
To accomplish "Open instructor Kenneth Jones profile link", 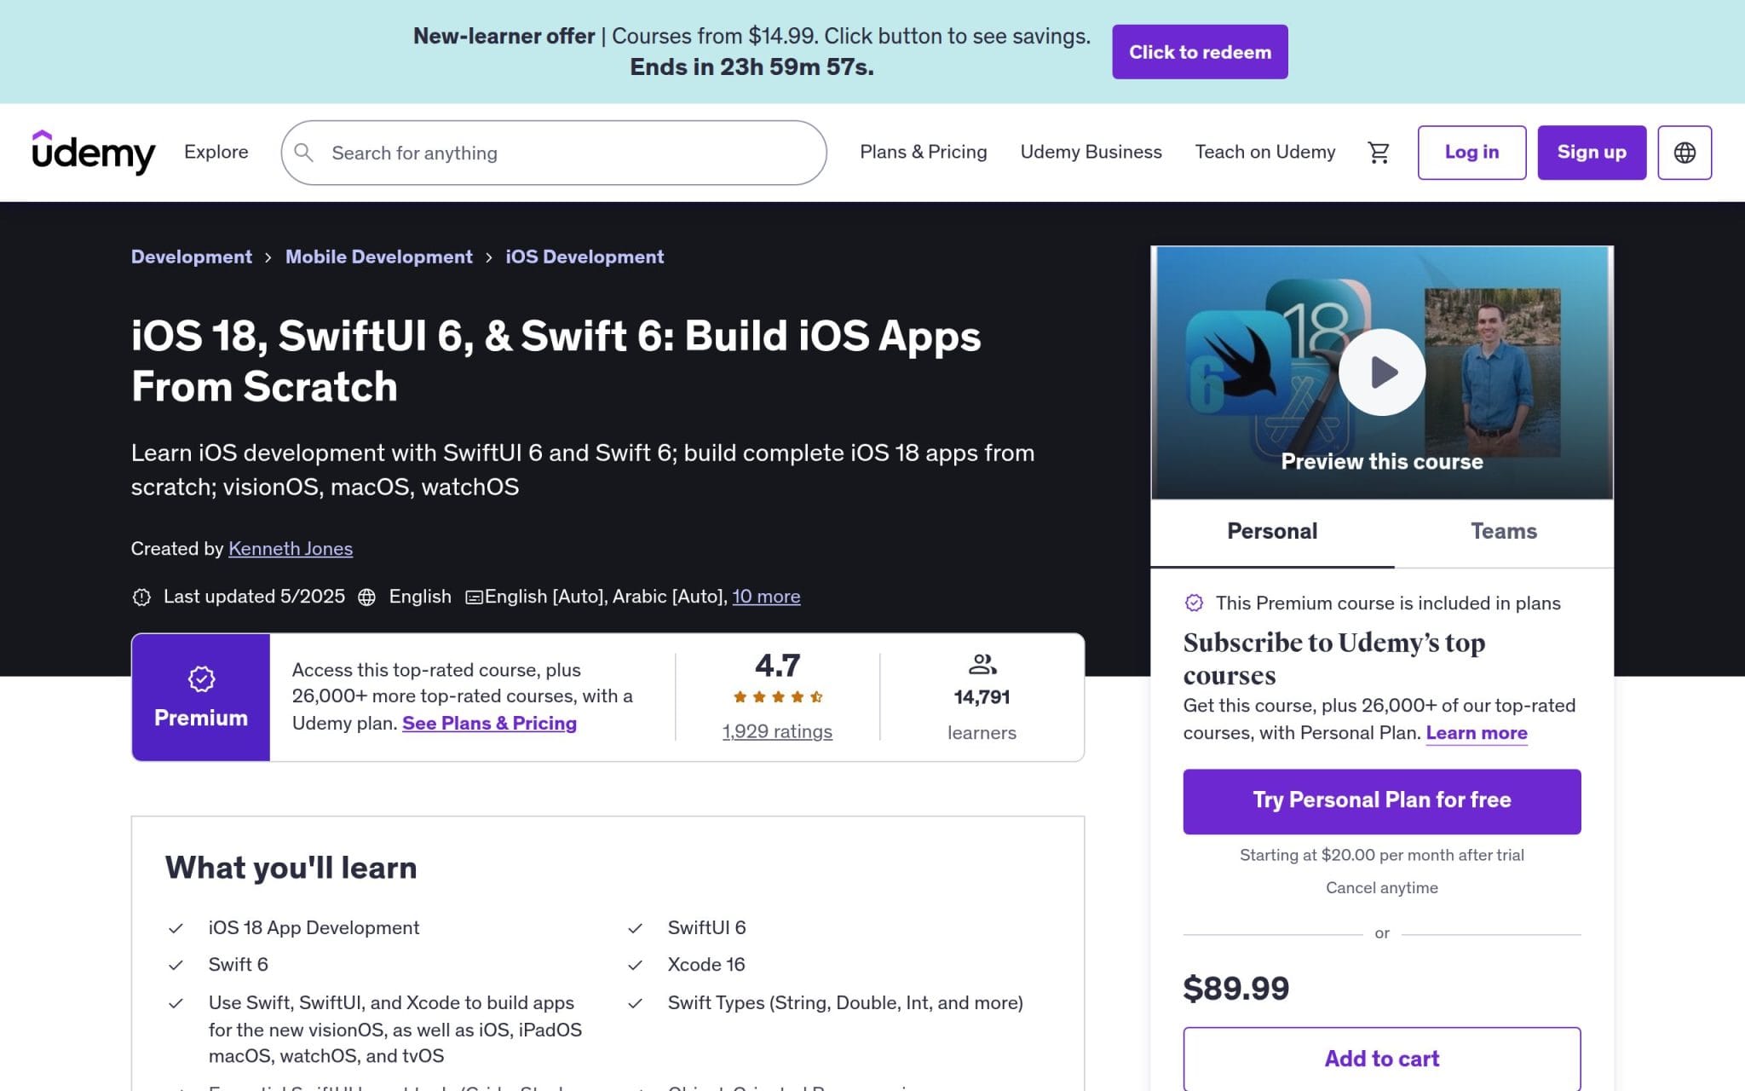I will tap(291, 549).
